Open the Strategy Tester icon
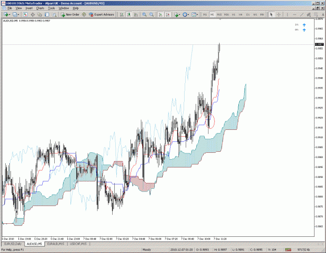The image size is (326, 253). coord(54,15)
